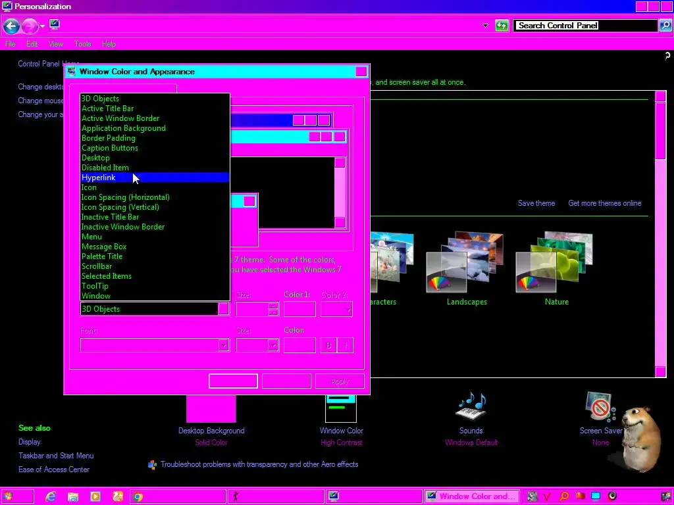Click the Back navigation arrow
This screenshot has width=674, height=505.
[x=11, y=26]
